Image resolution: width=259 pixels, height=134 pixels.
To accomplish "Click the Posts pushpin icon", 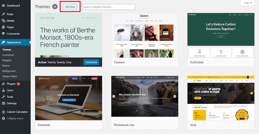I will click(x=3, y=14).
